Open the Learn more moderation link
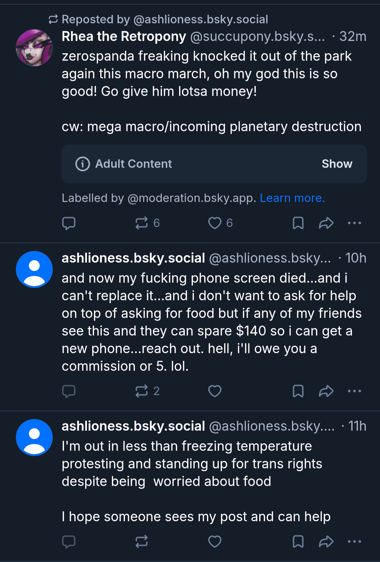The image size is (380, 562). [x=292, y=198]
